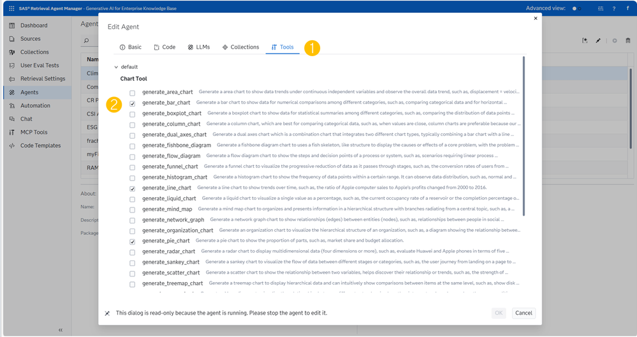Check the generate_treemap_chart checkbox
Image resolution: width=637 pixels, height=337 pixels.
133,284
